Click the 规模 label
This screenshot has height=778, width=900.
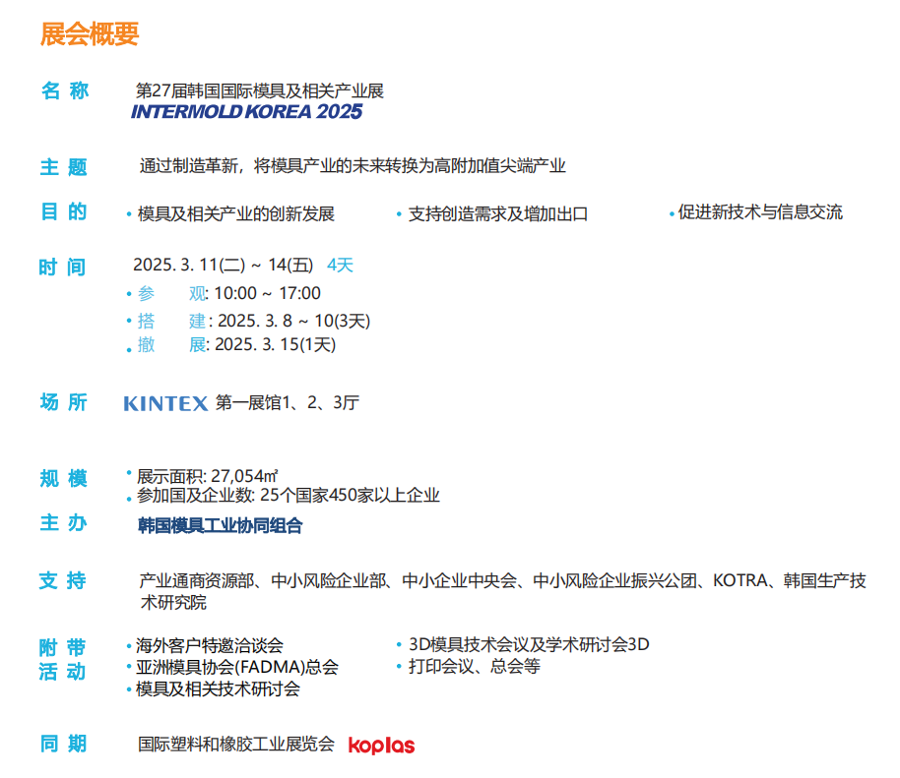[x=64, y=478]
